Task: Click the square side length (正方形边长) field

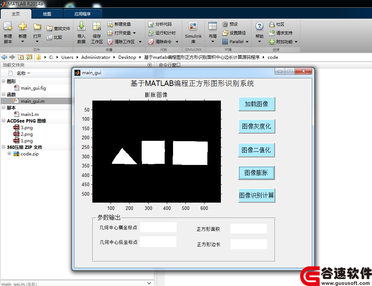Action: [249, 244]
